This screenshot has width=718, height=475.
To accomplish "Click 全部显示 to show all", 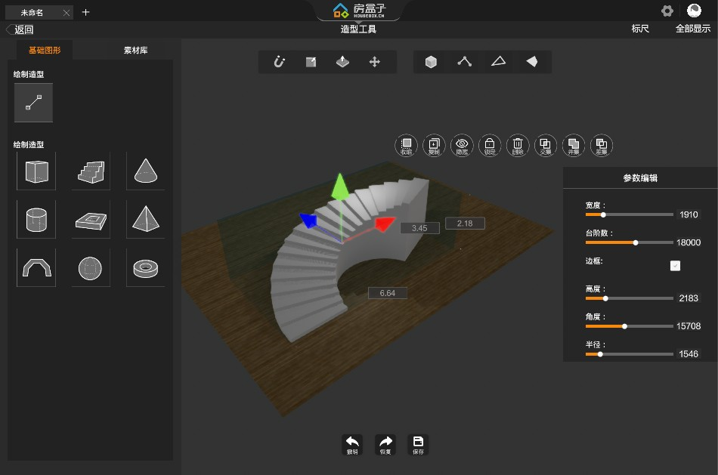I will (693, 29).
